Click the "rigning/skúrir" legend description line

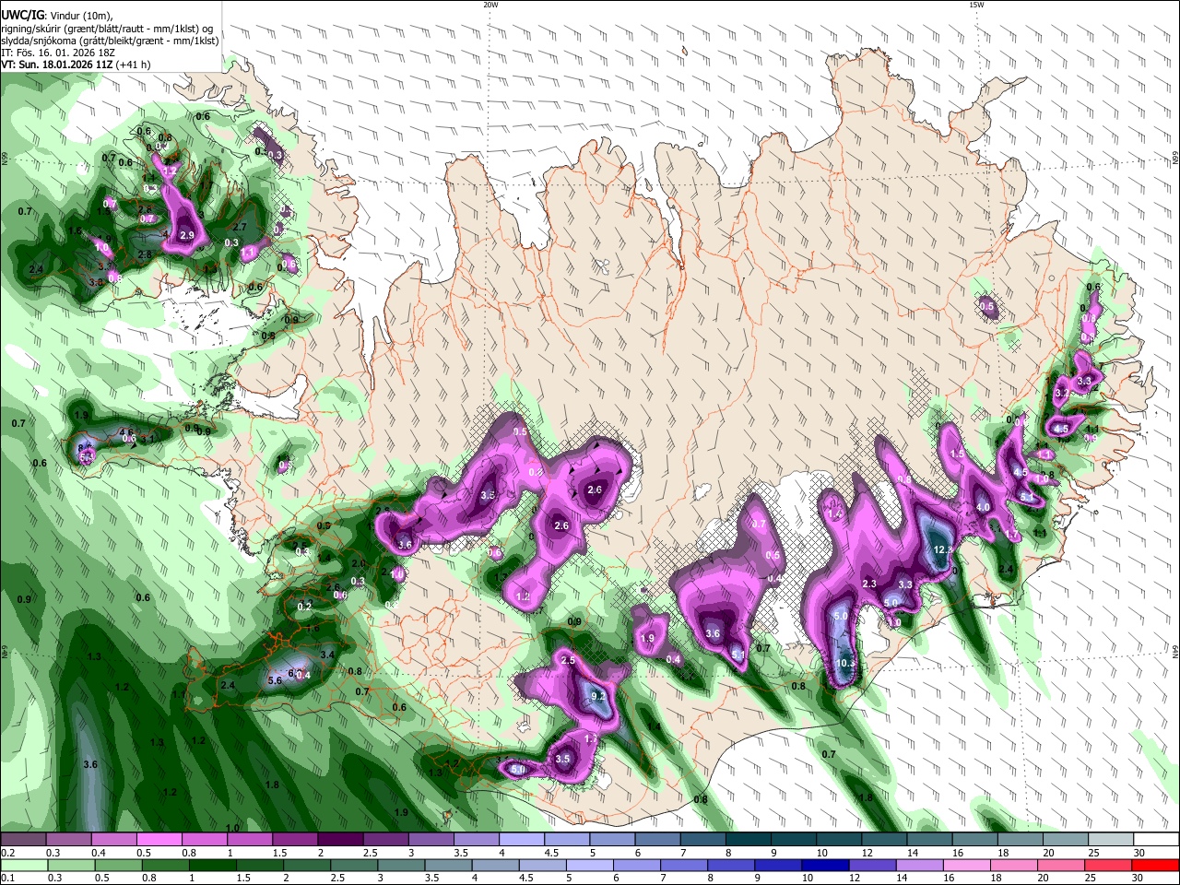point(108,29)
